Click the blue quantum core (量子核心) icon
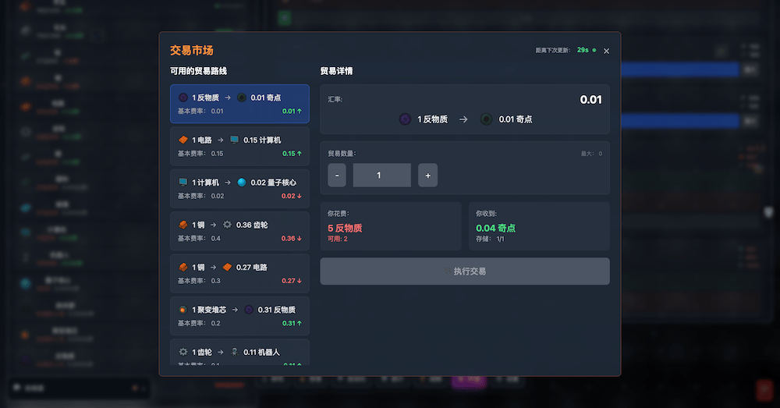 click(x=242, y=182)
